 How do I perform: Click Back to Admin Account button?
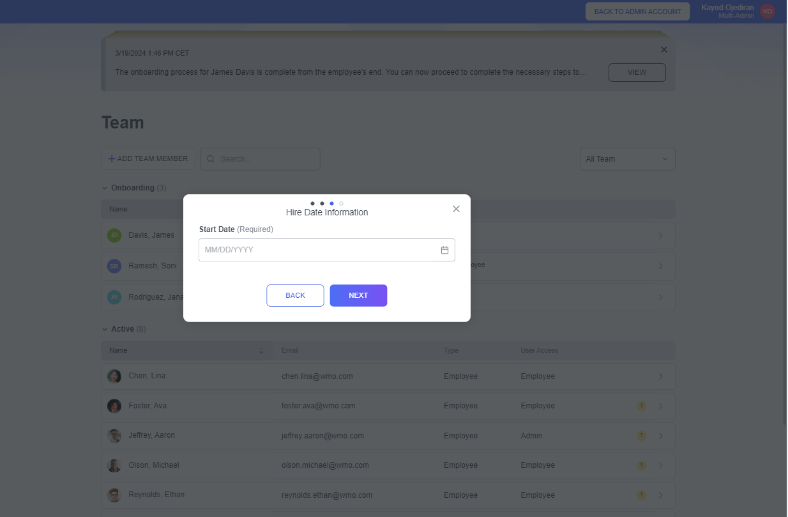tap(637, 12)
